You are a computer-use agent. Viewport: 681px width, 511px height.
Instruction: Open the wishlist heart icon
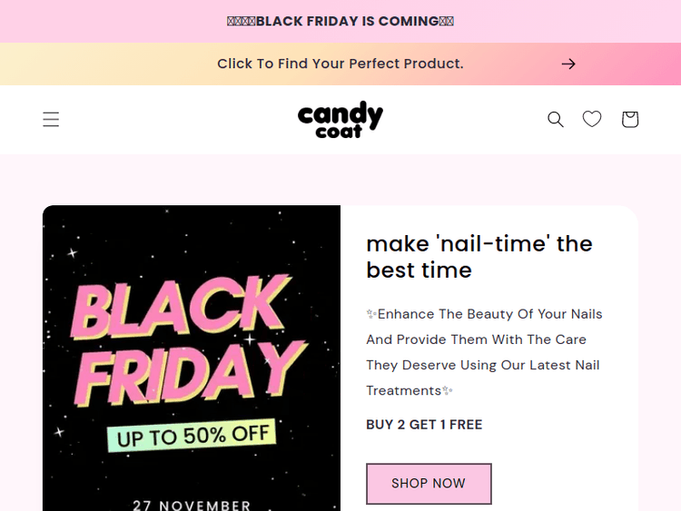pyautogui.click(x=592, y=119)
